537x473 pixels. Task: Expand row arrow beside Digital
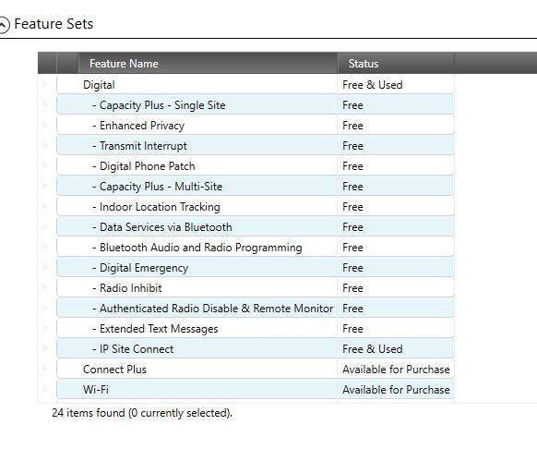tap(45, 84)
